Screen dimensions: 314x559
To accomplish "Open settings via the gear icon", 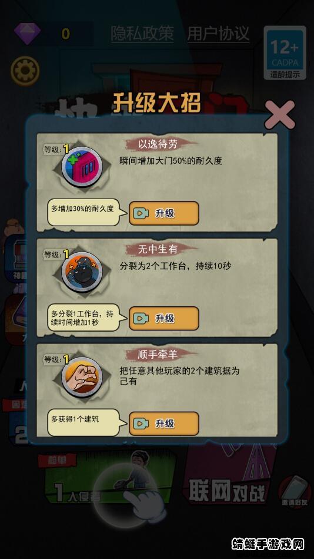I will pyautogui.click(x=25, y=72).
